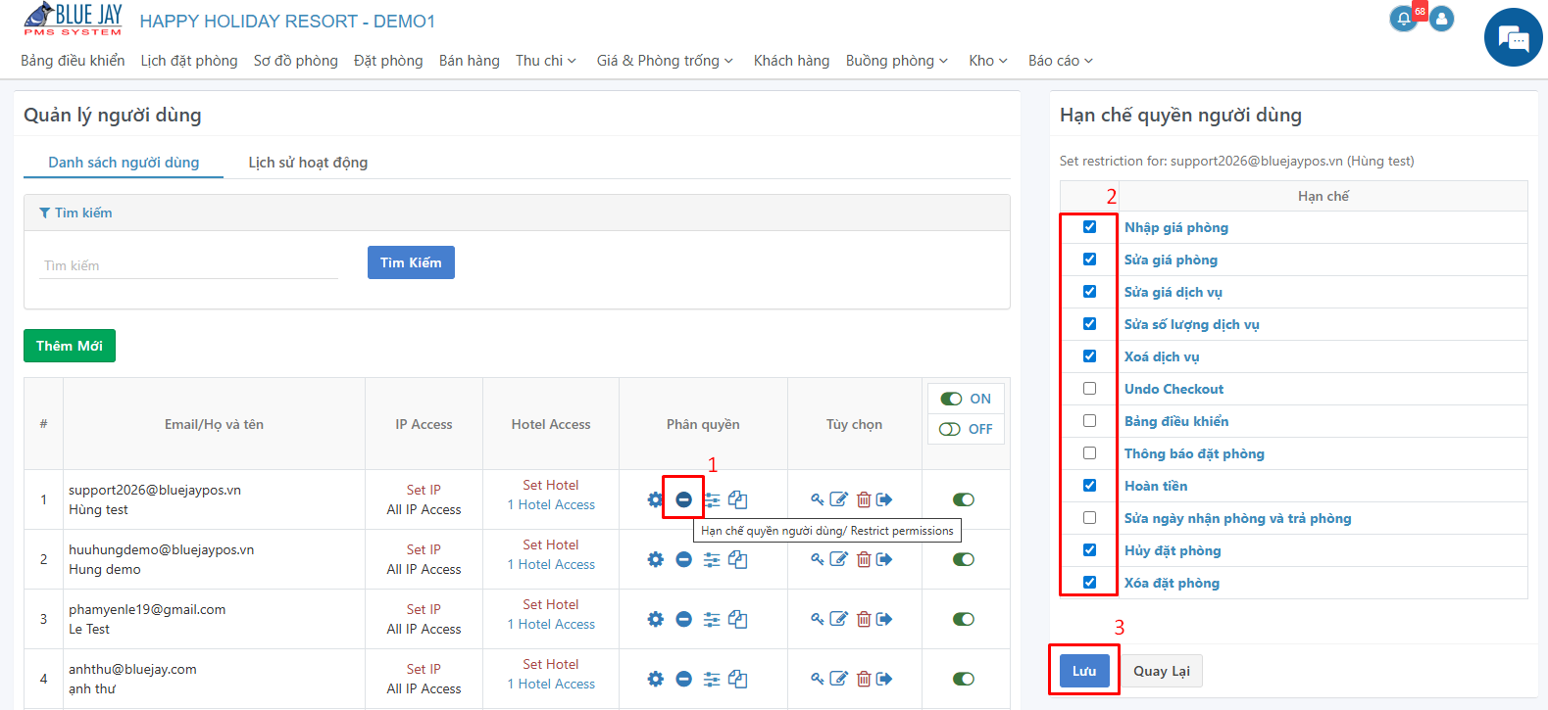Open Lịch đặt phòng in top menu

pyautogui.click(x=189, y=61)
